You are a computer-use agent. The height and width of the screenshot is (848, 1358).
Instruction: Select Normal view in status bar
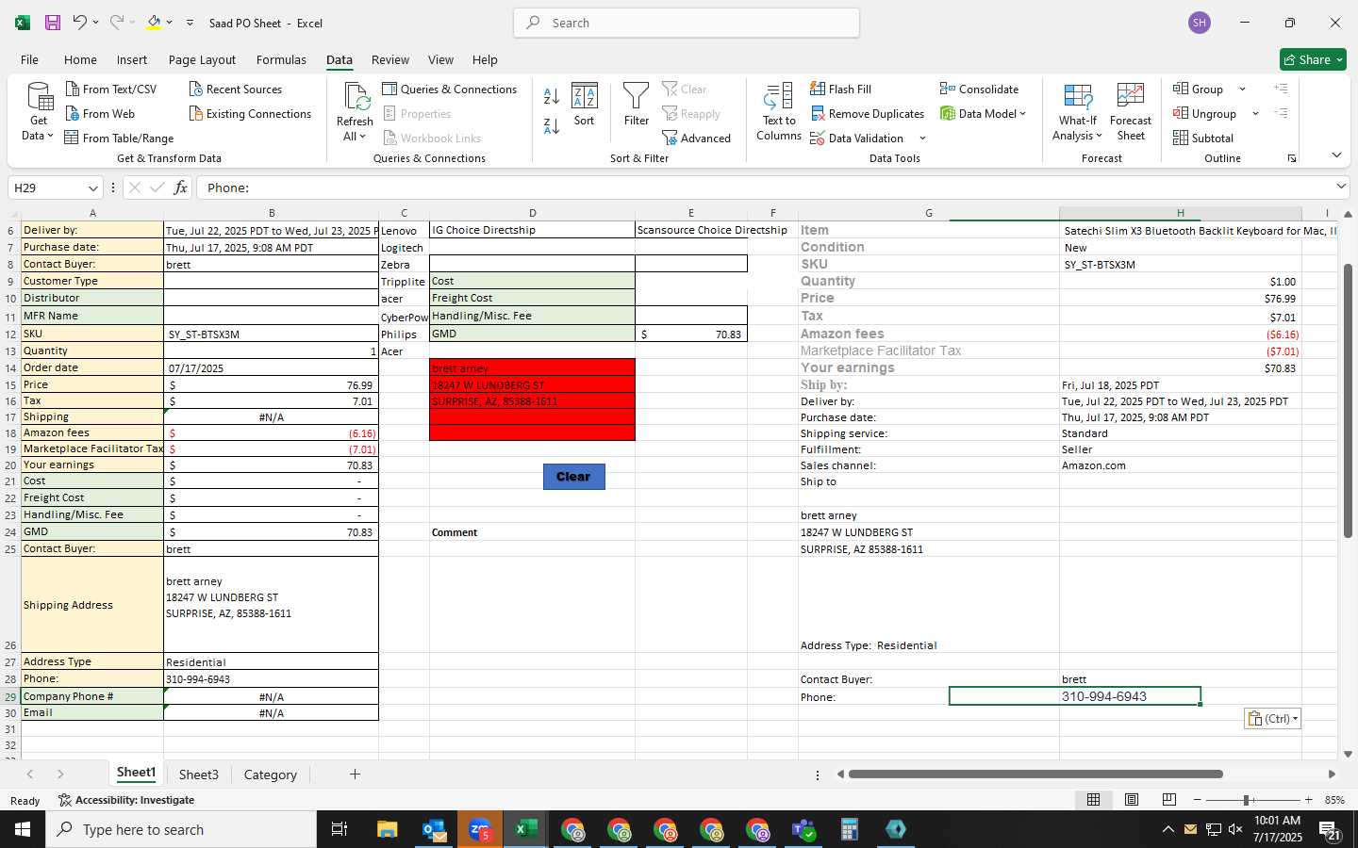[1094, 799]
